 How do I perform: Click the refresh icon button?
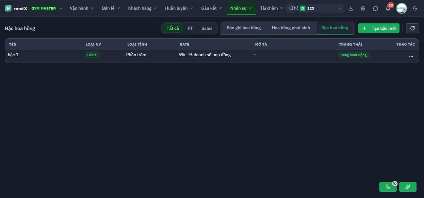[412, 28]
